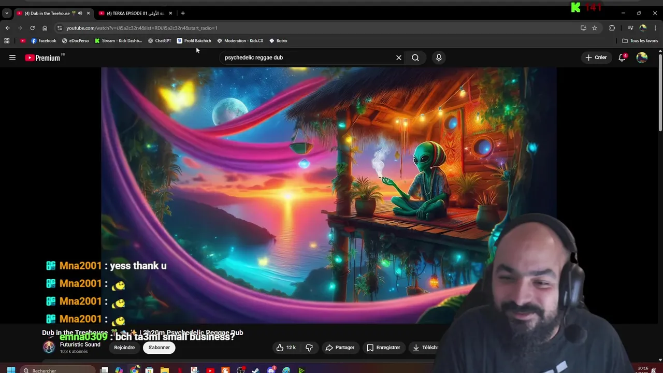Viewport: 663px width, 373px height.
Task: Open the apps grid in bookmarks bar
Action: (7, 40)
